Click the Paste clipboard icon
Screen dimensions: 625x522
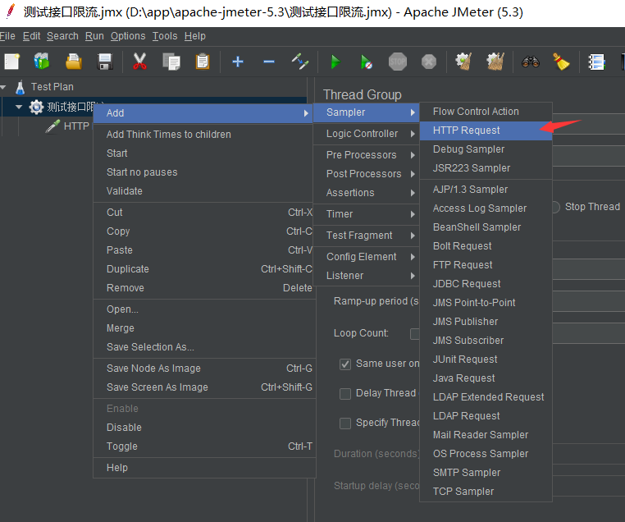tap(203, 62)
